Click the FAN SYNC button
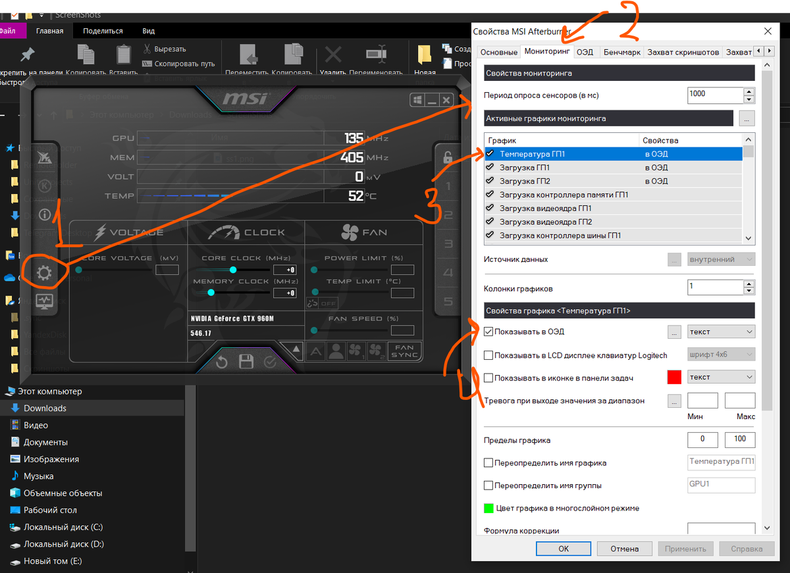This screenshot has height=573, width=790. click(x=404, y=351)
